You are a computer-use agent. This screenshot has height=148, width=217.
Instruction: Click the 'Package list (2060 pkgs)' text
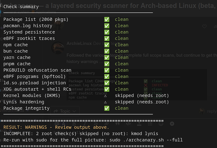pyautogui.click(x=36, y=20)
